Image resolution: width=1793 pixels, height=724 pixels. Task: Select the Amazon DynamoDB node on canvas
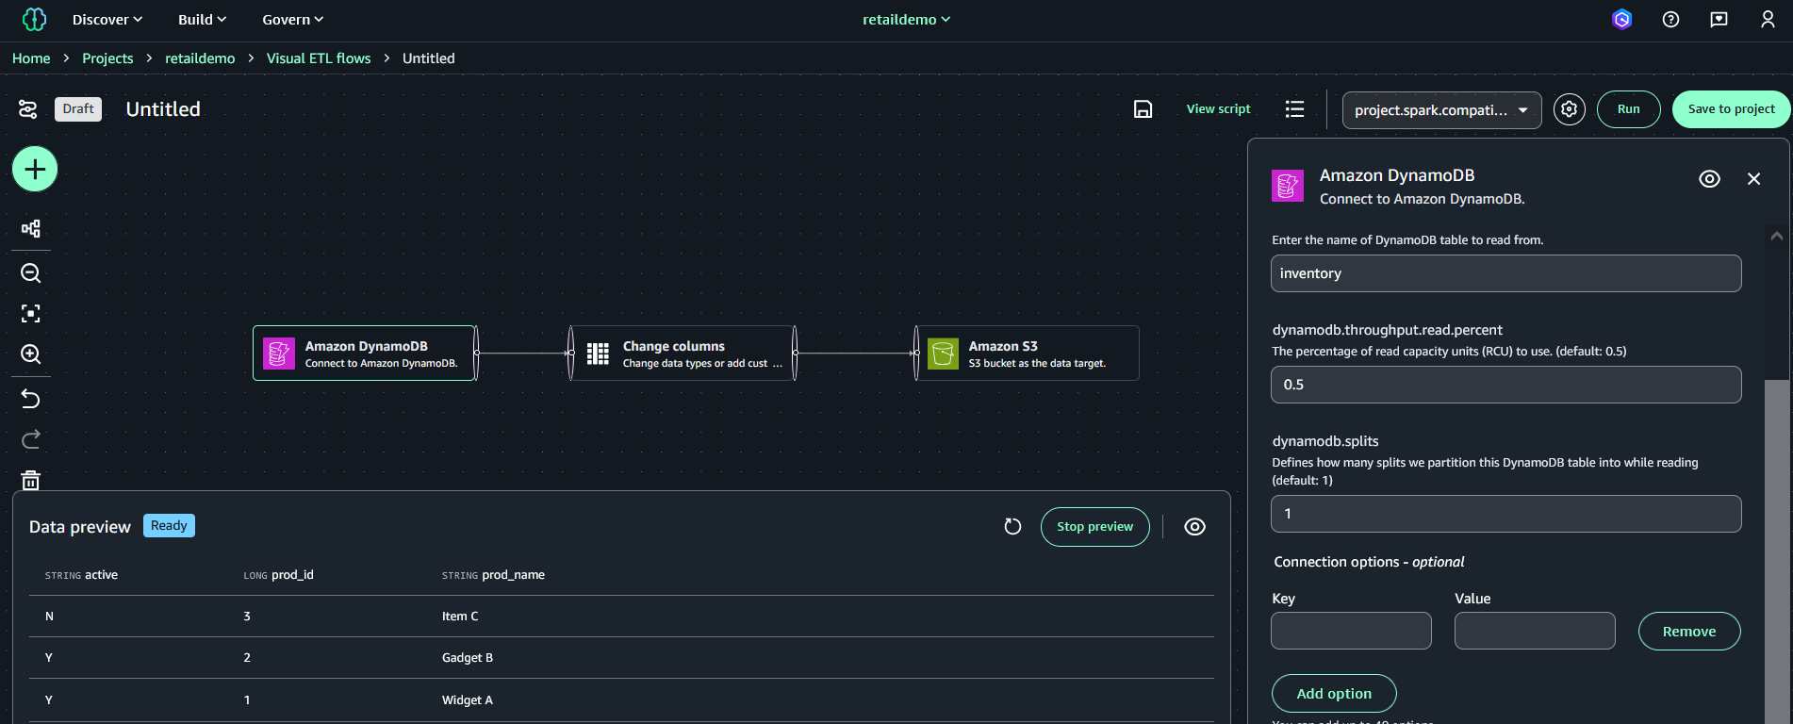tap(364, 354)
